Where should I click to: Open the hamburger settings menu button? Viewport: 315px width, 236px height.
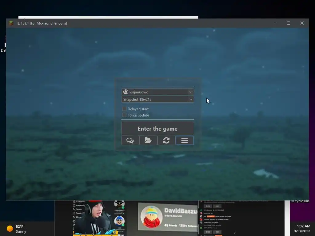185,140
